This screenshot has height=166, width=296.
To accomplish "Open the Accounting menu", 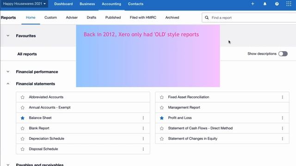I will (x=111, y=4).
